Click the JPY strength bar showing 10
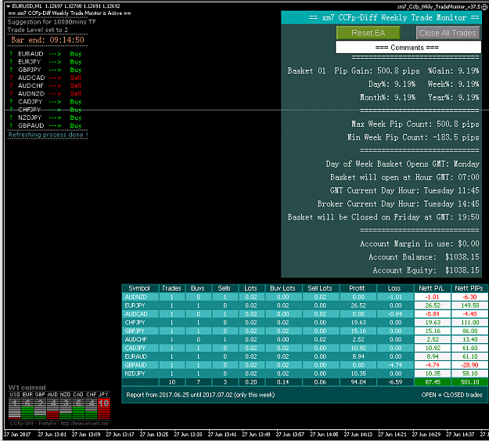Image resolution: width=489 pixels, height=441 pixels. point(103,409)
